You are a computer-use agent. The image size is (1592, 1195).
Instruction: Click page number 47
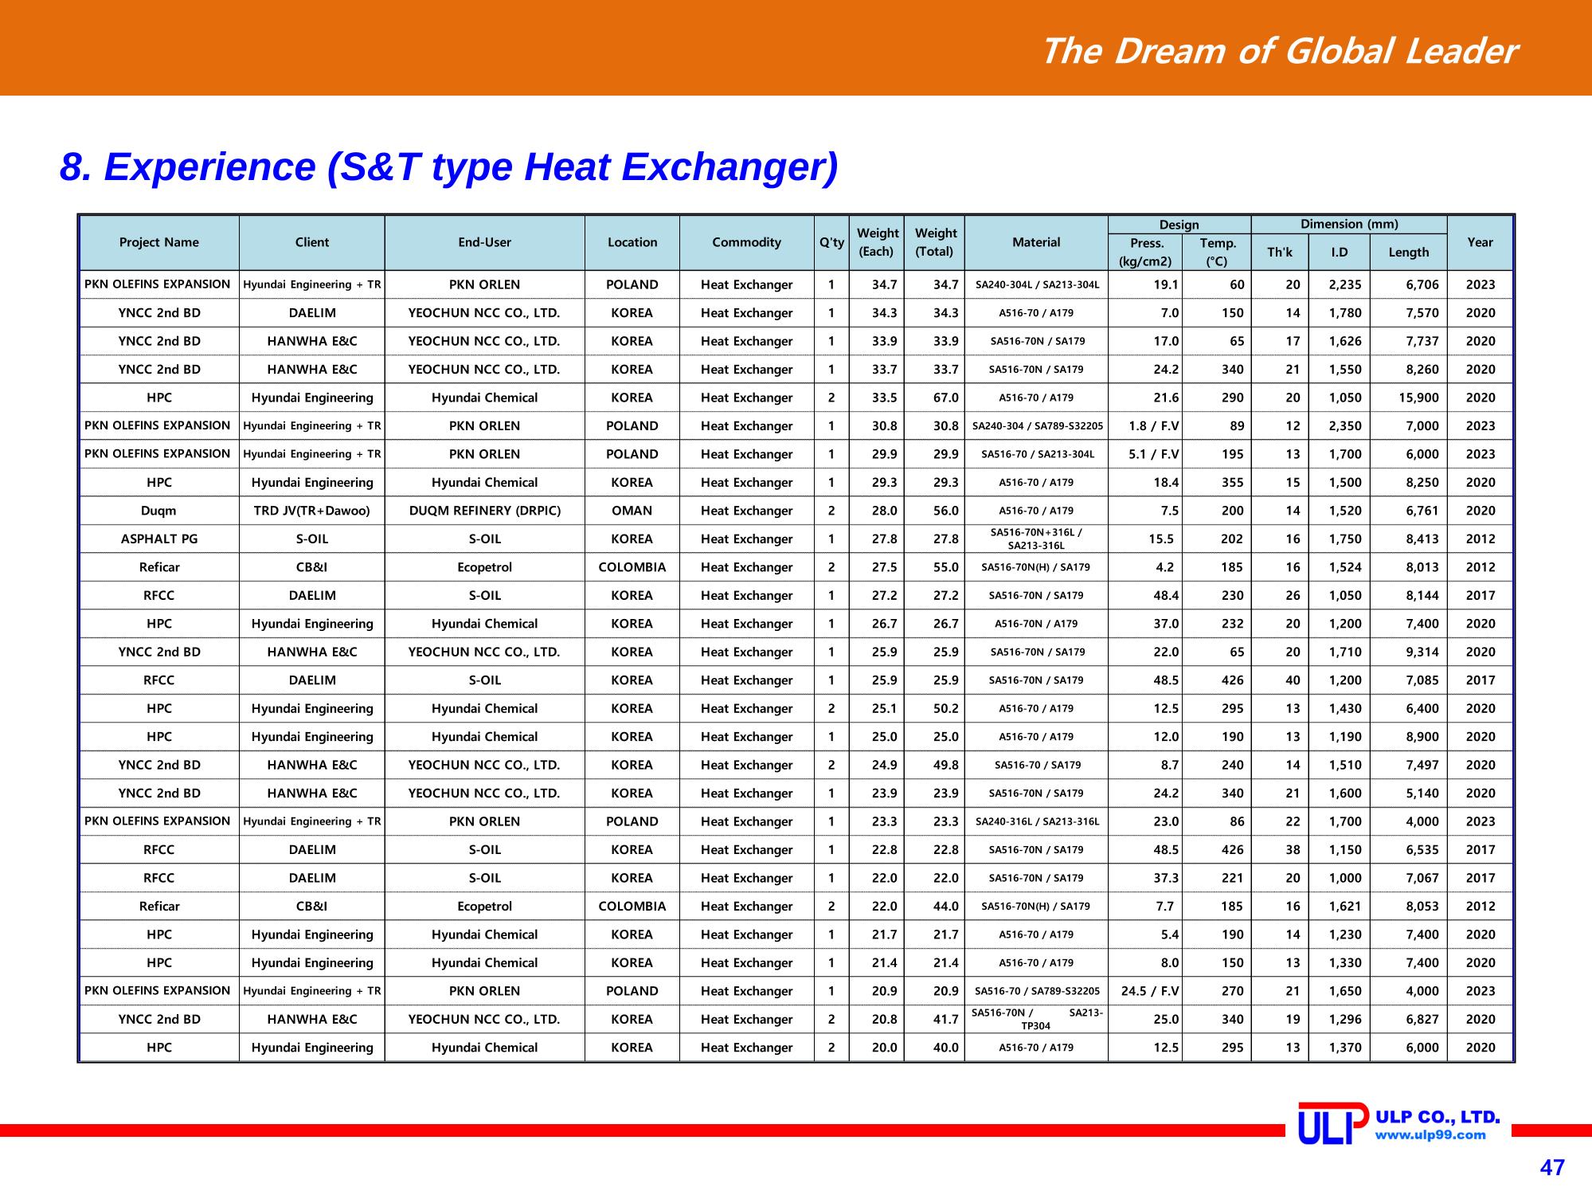tap(1552, 1168)
